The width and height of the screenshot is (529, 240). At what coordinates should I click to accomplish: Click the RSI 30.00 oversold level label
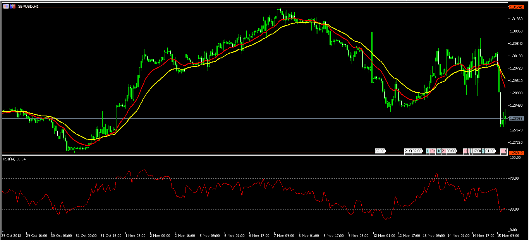coord(515,209)
